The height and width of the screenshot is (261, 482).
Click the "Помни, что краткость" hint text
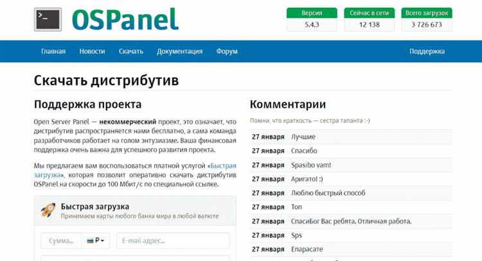(310, 121)
